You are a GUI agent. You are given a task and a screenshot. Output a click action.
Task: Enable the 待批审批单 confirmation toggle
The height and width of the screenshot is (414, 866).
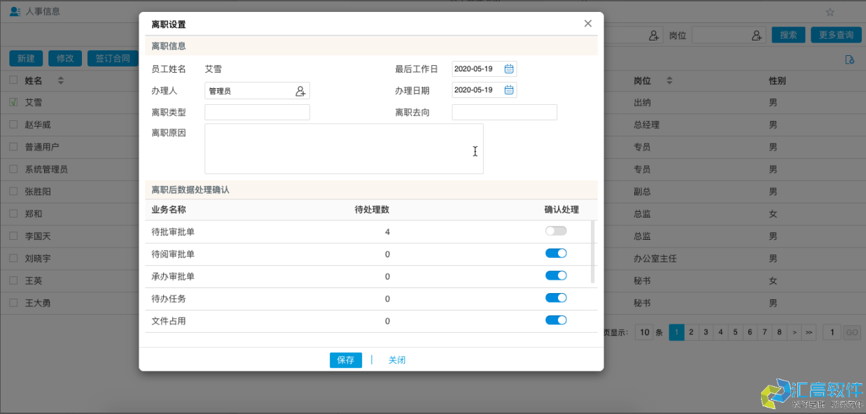click(556, 231)
